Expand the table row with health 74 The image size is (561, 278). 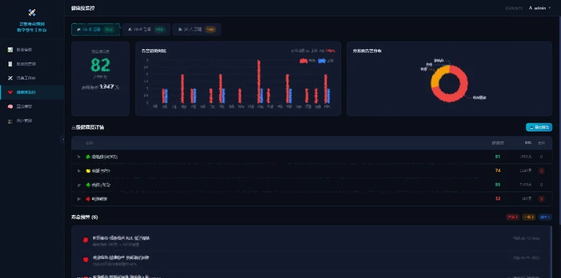79,171
